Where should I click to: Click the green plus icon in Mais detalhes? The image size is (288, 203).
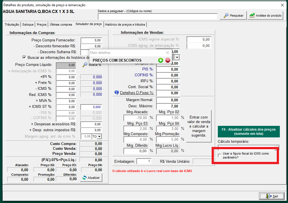[x=161, y=60]
